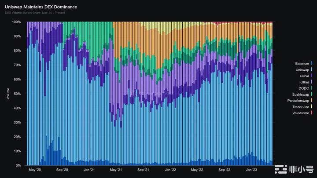Viewport: 317px width, 178px height.
Task: Click the May '21 x-axis label
Action: pos(115,170)
